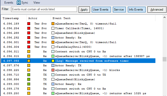Select Actor Ready: Rx text at 6.096.292
Image resolution: width=167 pixels, height=96 pixels.
coord(68,37)
